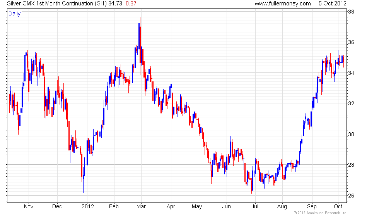Click the Aug month label on time axis
379x216 pixels.
coord(282,207)
